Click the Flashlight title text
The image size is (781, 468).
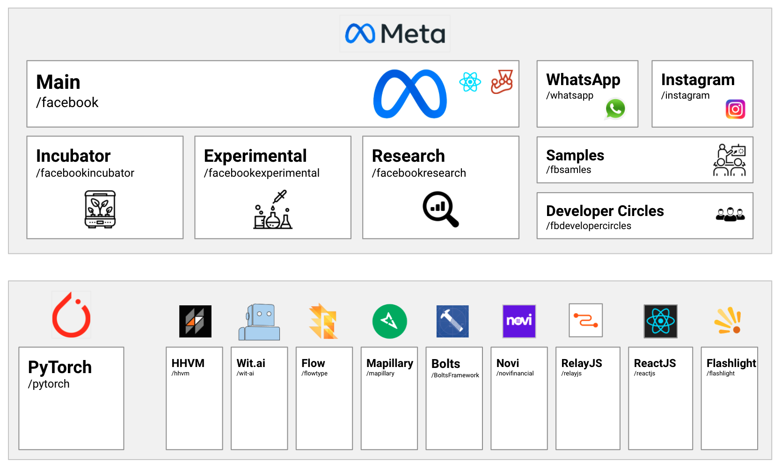pos(731,363)
